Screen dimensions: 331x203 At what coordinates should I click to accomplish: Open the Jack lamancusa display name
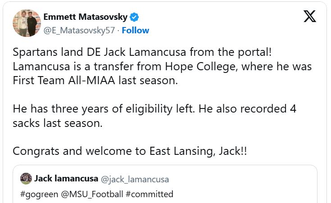coord(66,179)
